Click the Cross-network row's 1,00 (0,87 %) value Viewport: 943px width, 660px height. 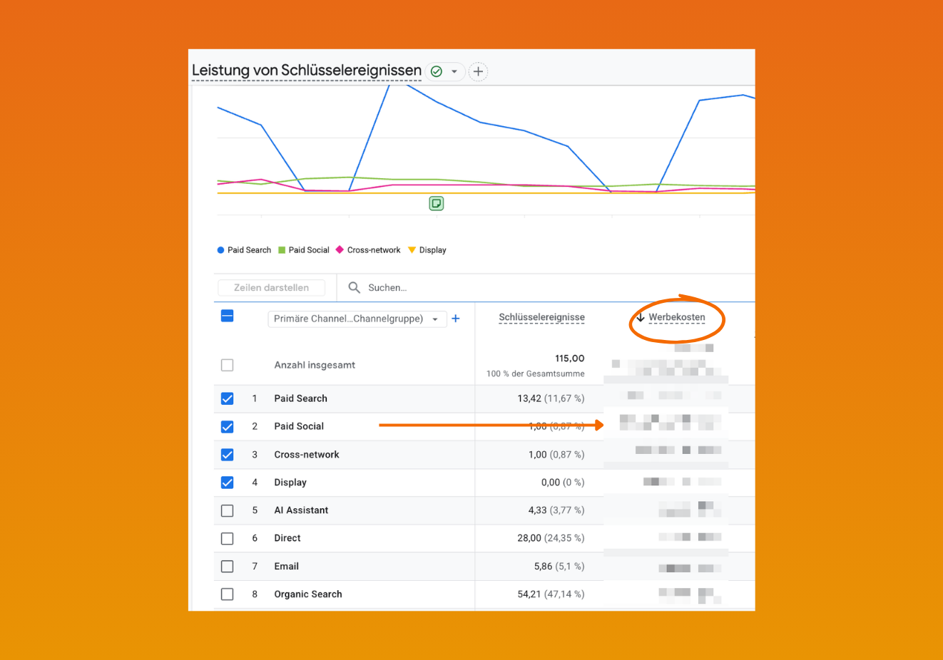[x=556, y=455]
